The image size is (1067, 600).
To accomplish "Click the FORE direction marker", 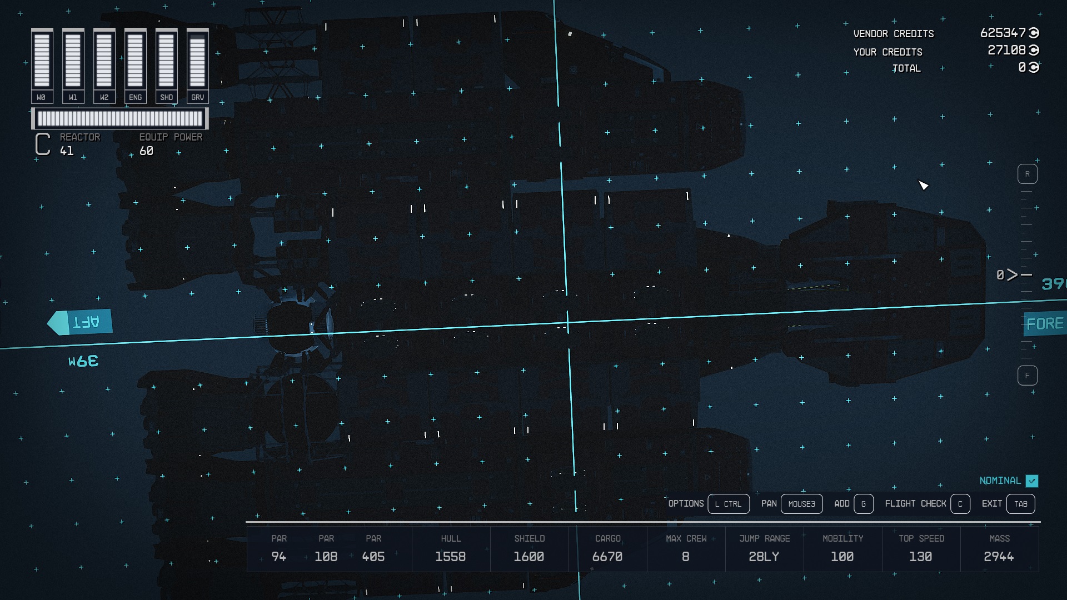I will [1044, 324].
